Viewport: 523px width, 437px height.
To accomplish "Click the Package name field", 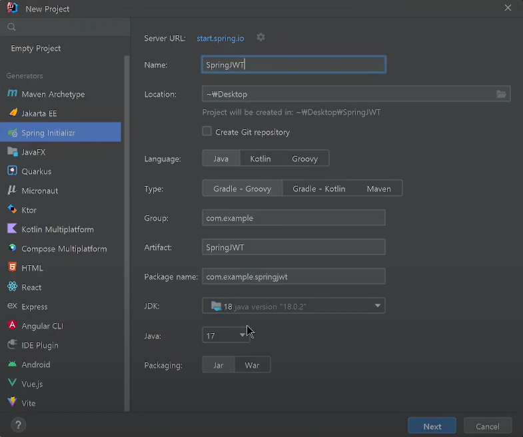I will 294,276.
